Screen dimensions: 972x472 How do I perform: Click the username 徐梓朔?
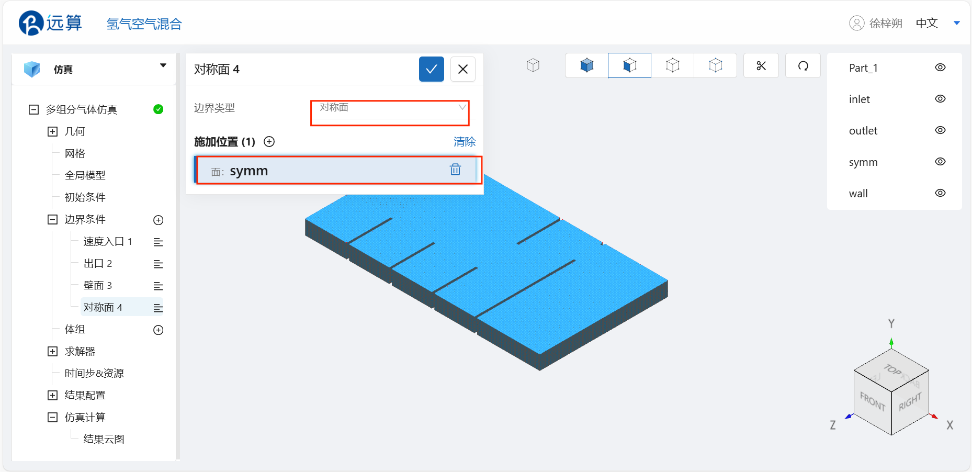tap(886, 24)
